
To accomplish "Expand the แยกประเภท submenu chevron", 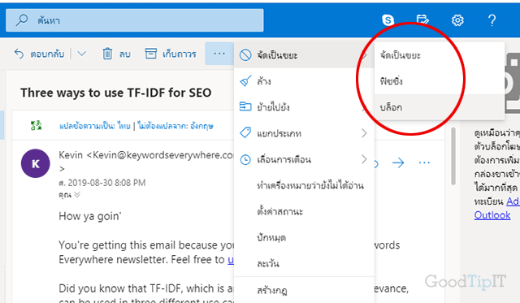I will click(364, 133).
